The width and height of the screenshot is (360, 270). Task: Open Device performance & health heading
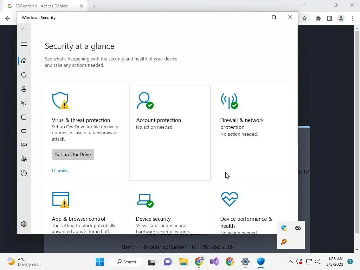[x=246, y=222]
